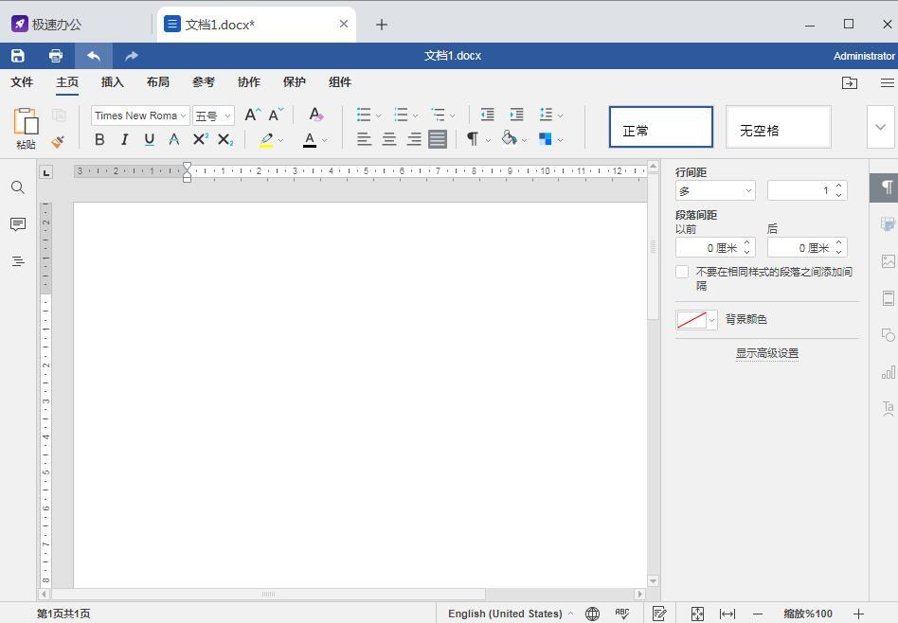Center align the paragraph
Image resolution: width=898 pixels, height=623 pixels.
(389, 139)
